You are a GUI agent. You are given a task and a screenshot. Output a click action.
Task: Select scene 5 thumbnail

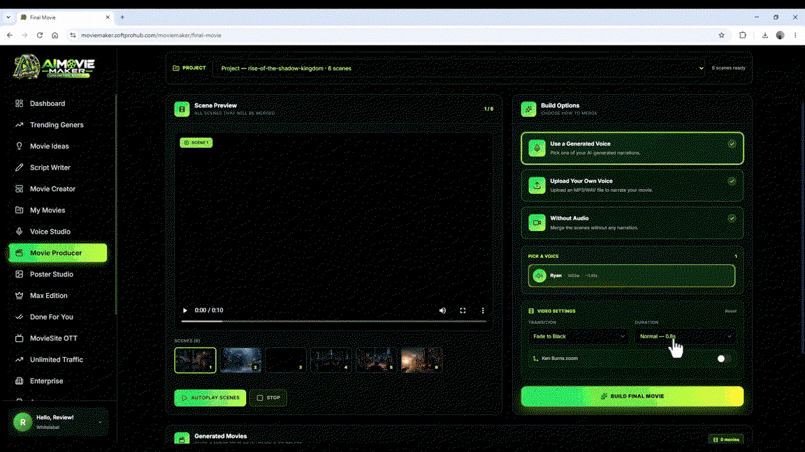[x=376, y=360]
